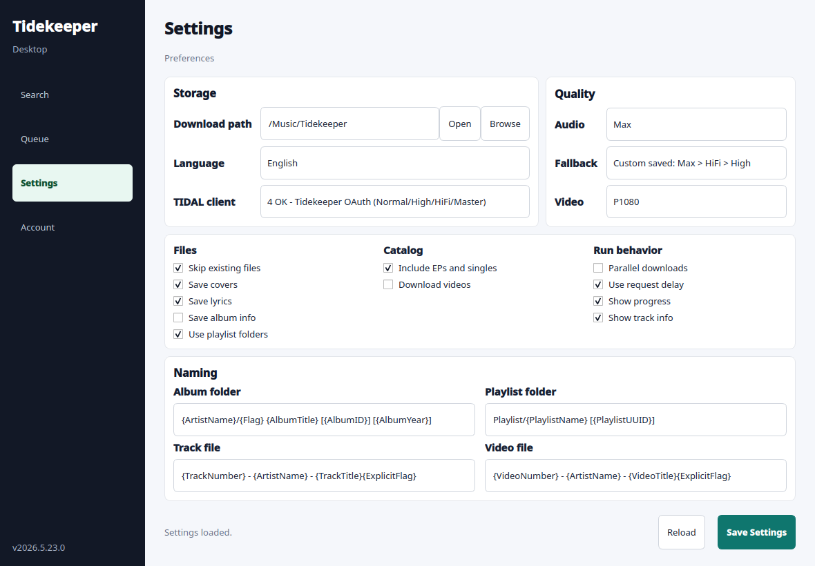Click Browse to choose download folder
This screenshot has width=815, height=566.
click(x=505, y=124)
